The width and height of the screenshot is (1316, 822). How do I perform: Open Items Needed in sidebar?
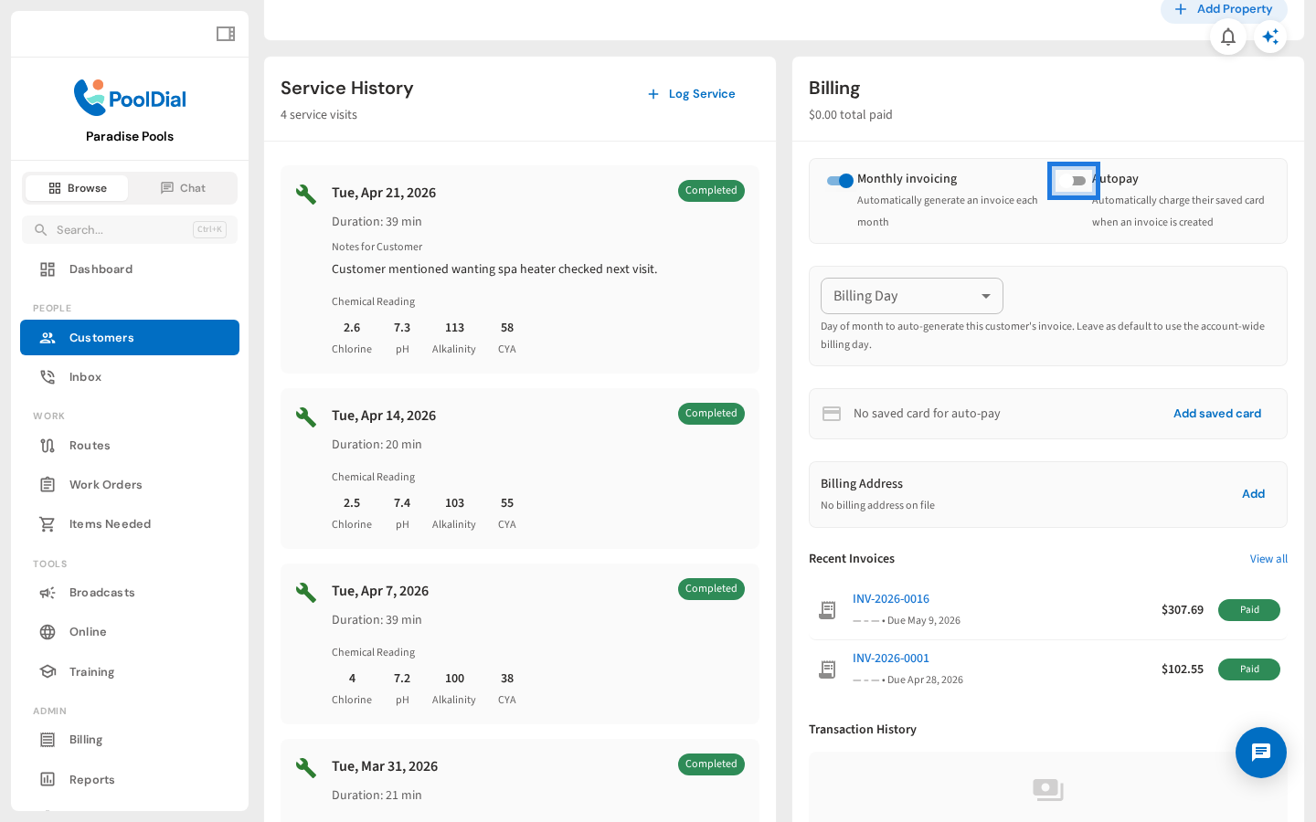pos(130,524)
